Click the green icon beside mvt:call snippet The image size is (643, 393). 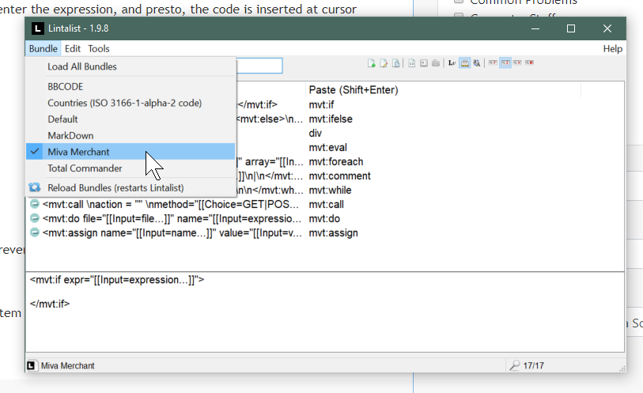(x=35, y=205)
